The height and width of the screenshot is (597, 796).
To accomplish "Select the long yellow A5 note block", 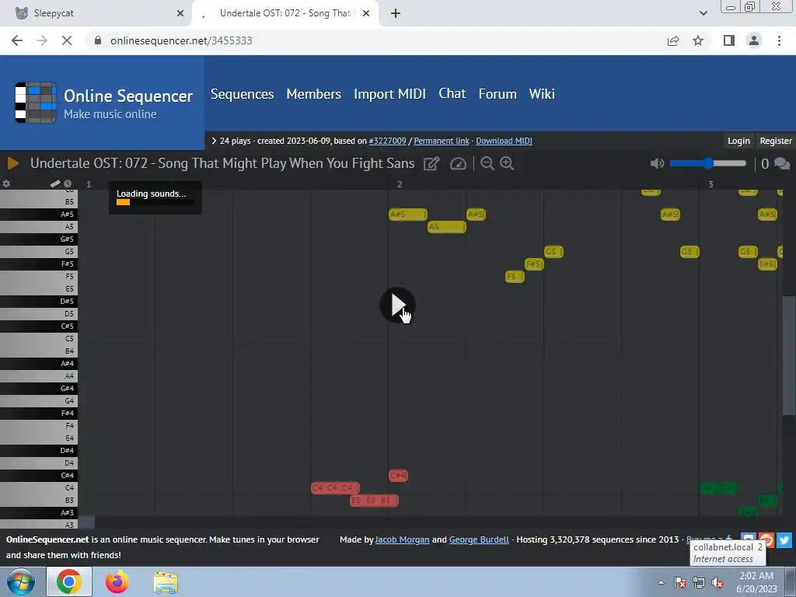I will [447, 227].
